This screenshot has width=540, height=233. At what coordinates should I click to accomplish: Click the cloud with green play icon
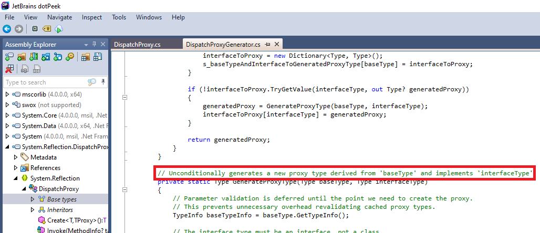(x=59, y=29)
